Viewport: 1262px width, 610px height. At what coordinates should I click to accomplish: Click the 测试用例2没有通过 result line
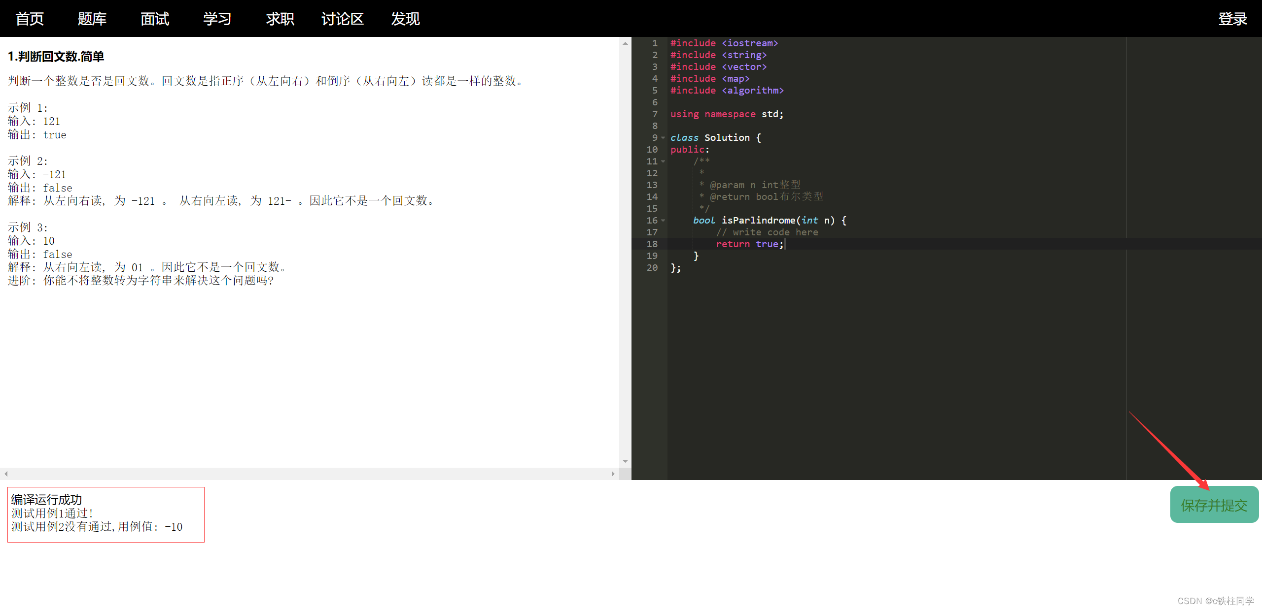[97, 527]
